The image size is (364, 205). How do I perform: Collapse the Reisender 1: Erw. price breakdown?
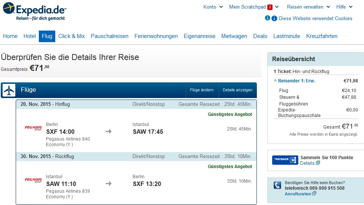(294, 81)
